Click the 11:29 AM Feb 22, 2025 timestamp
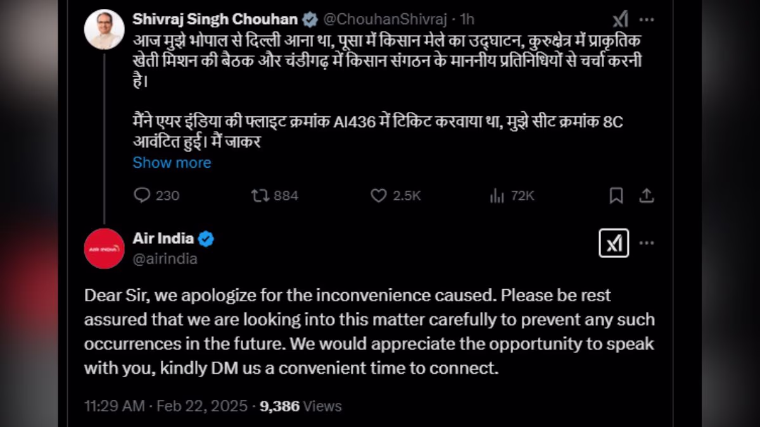The height and width of the screenshot is (427, 760). click(x=166, y=405)
